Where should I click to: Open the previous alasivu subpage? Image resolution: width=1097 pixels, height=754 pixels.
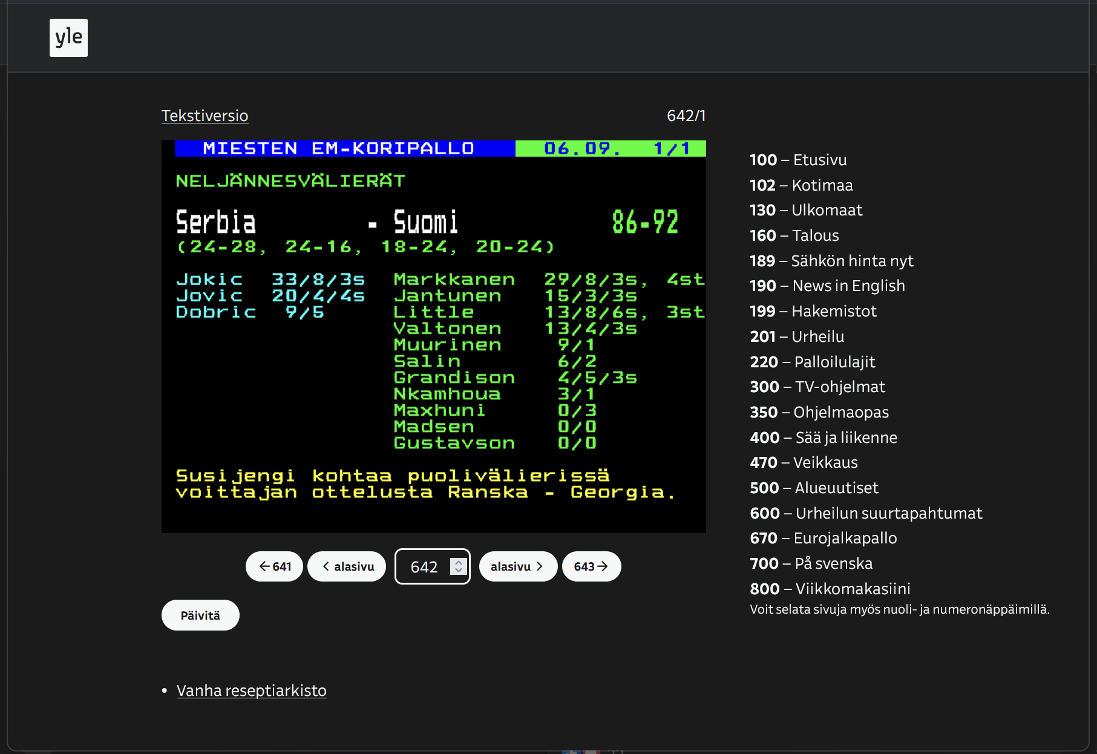[x=347, y=566]
